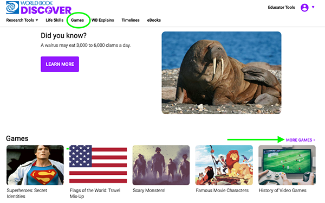Launch the Scary Monsters! game image
The width and height of the screenshot is (325, 203).
click(161, 165)
